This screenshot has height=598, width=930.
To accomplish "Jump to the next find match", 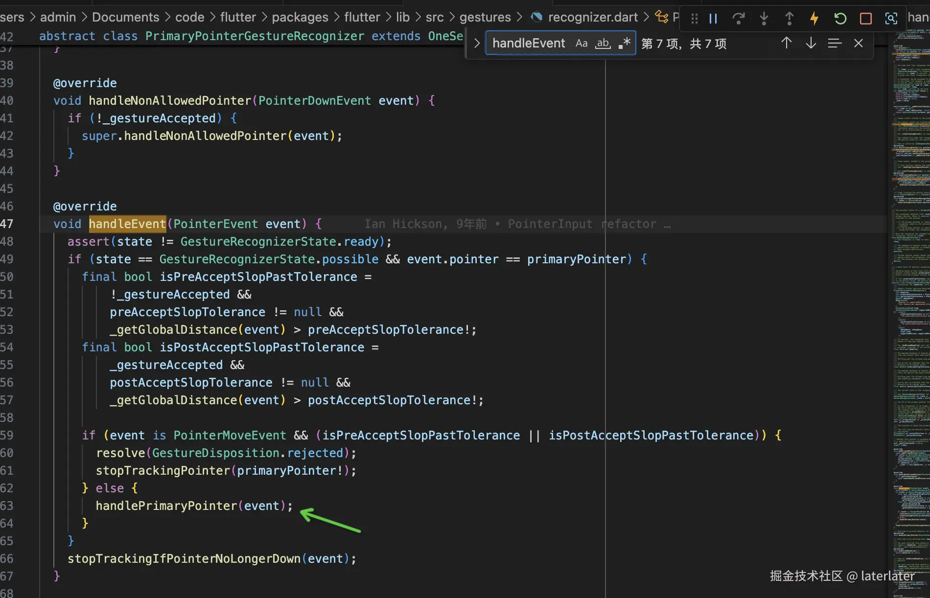I will pyautogui.click(x=811, y=43).
